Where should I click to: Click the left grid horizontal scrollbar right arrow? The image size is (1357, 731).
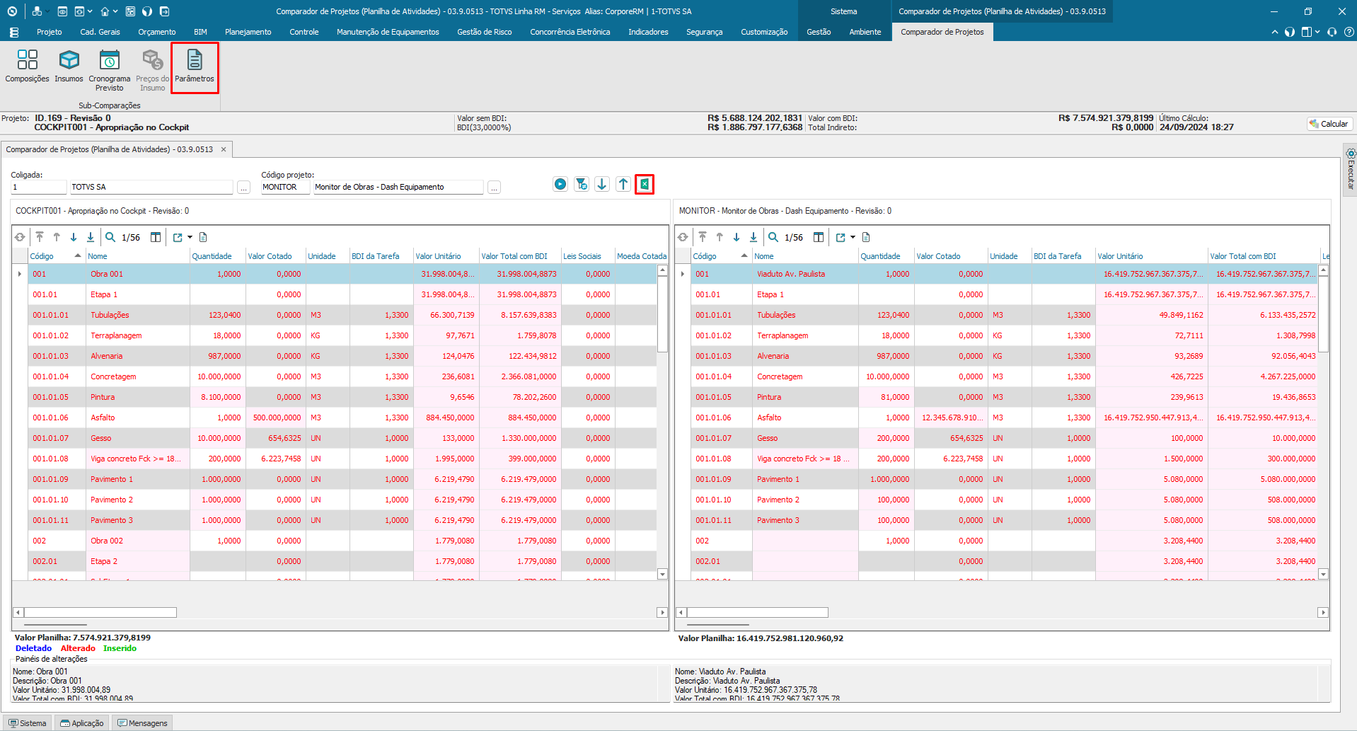[x=662, y=613]
